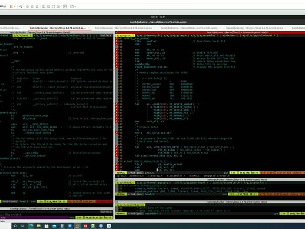Click '10:pgtable-hwdef.h' in the buffer list line
This screenshot has height=229, width=305.
click(216, 176)
